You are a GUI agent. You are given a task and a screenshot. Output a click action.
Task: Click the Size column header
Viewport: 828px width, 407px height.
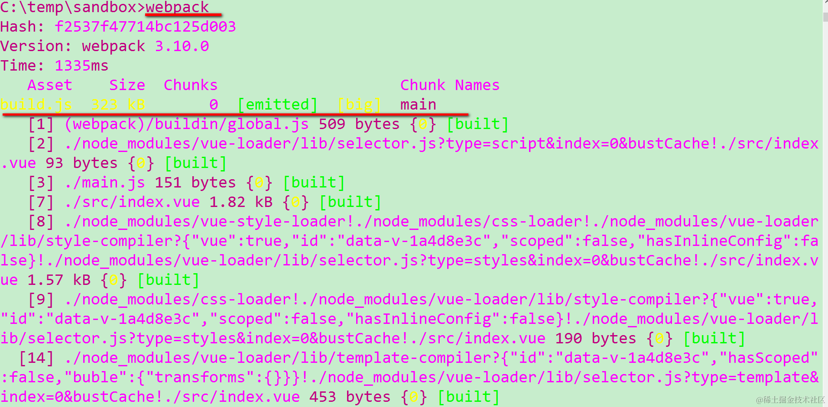coord(127,85)
